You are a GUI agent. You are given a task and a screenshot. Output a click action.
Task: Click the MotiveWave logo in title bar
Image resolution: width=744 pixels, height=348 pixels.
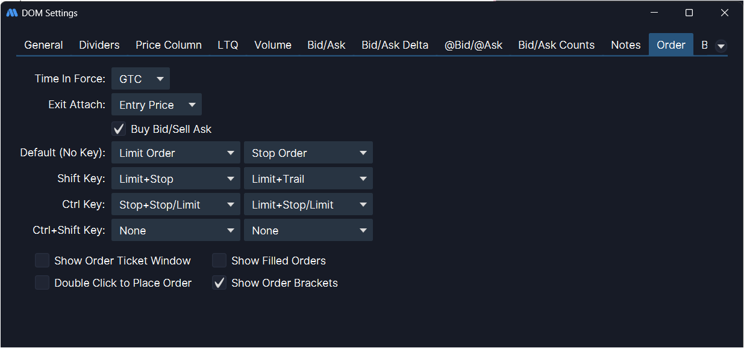[12, 13]
